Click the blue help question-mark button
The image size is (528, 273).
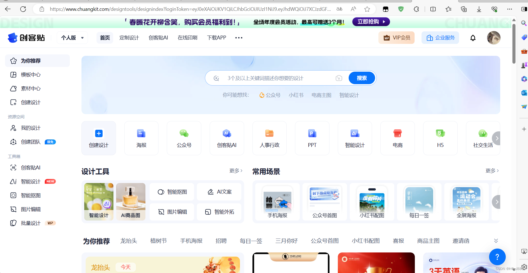tap(497, 257)
